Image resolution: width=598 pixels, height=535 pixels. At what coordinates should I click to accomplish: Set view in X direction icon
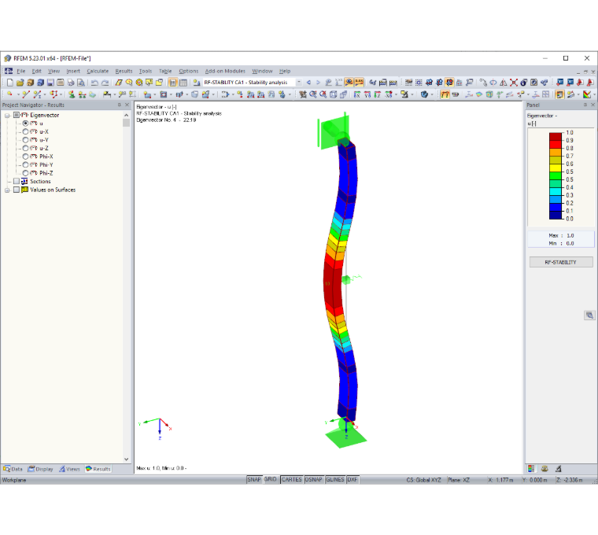pyautogui.click(x=357, y=94)
